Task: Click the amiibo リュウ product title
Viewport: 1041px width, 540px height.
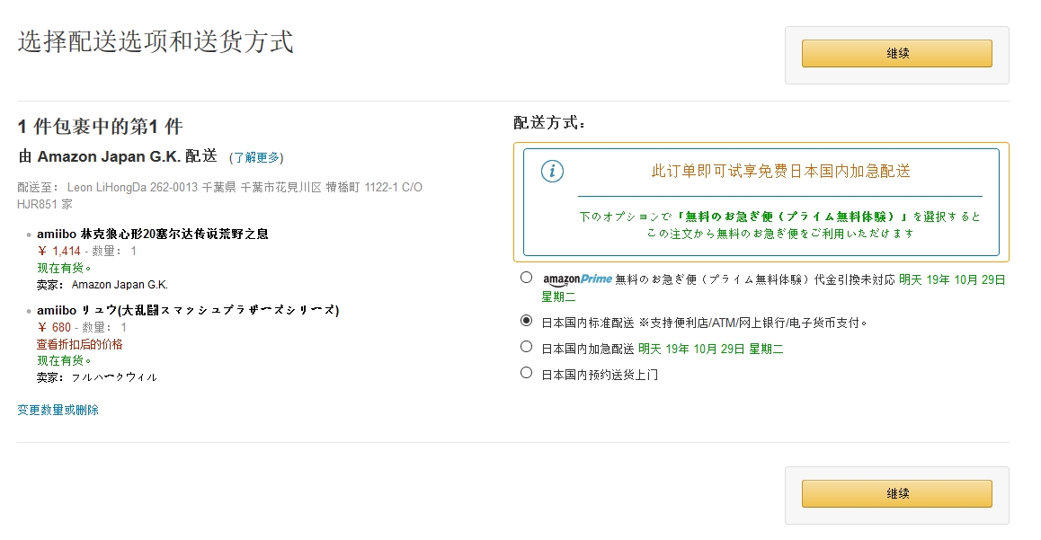Action: (187, 310)
